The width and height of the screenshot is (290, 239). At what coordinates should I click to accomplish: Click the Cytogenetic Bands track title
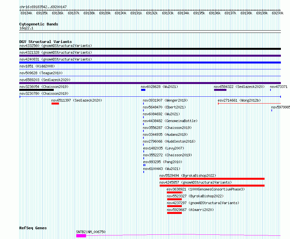[39, 24]
